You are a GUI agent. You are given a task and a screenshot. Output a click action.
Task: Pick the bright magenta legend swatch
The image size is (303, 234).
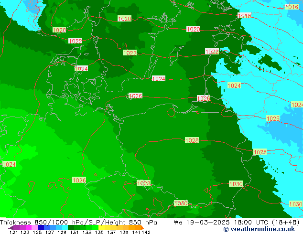pos(29,227)
